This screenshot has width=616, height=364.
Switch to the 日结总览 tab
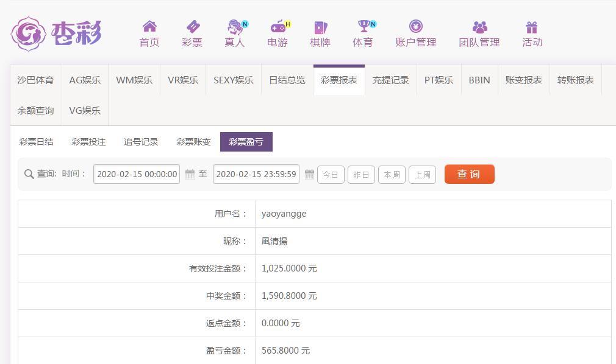click(x=287, y=80)
